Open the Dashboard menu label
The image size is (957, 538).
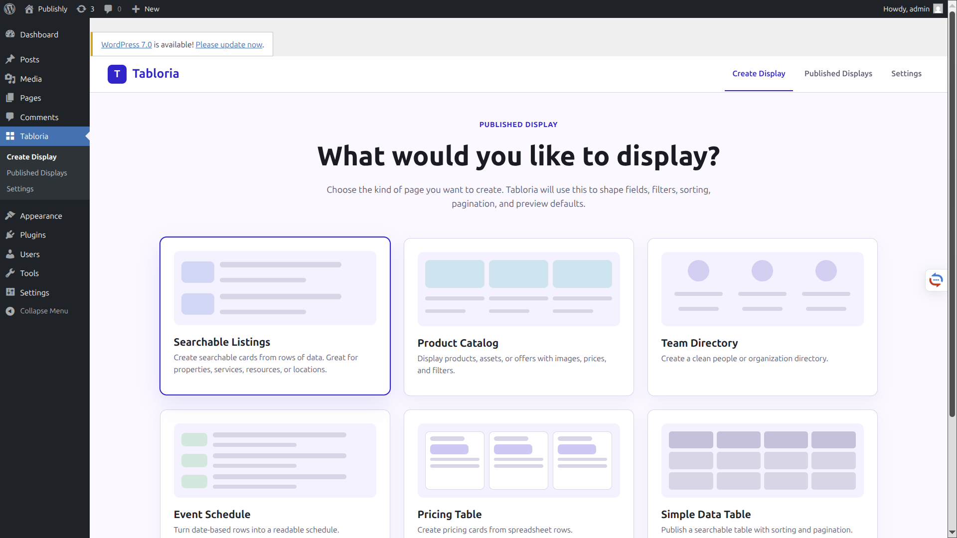[x=39, y=34]
